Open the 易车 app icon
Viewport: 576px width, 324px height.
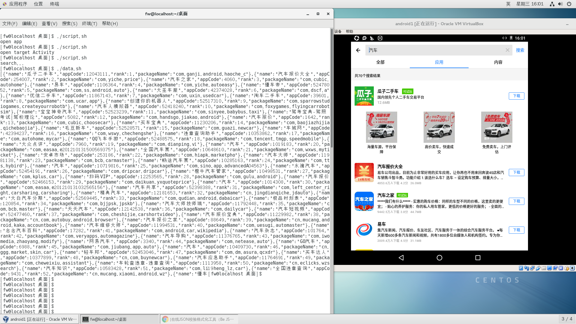click(364, 230)
